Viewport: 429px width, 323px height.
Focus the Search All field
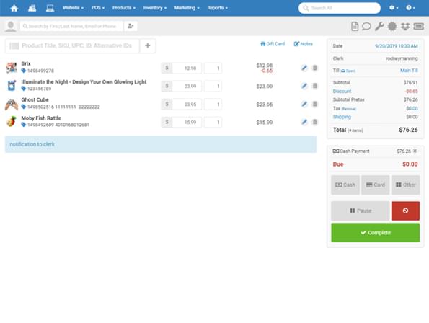[340, 8]
